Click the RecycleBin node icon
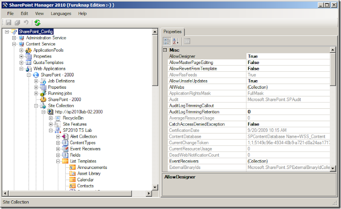Viewport: 341px width, 209px height. pyautogui.click(x=58, y=118)
